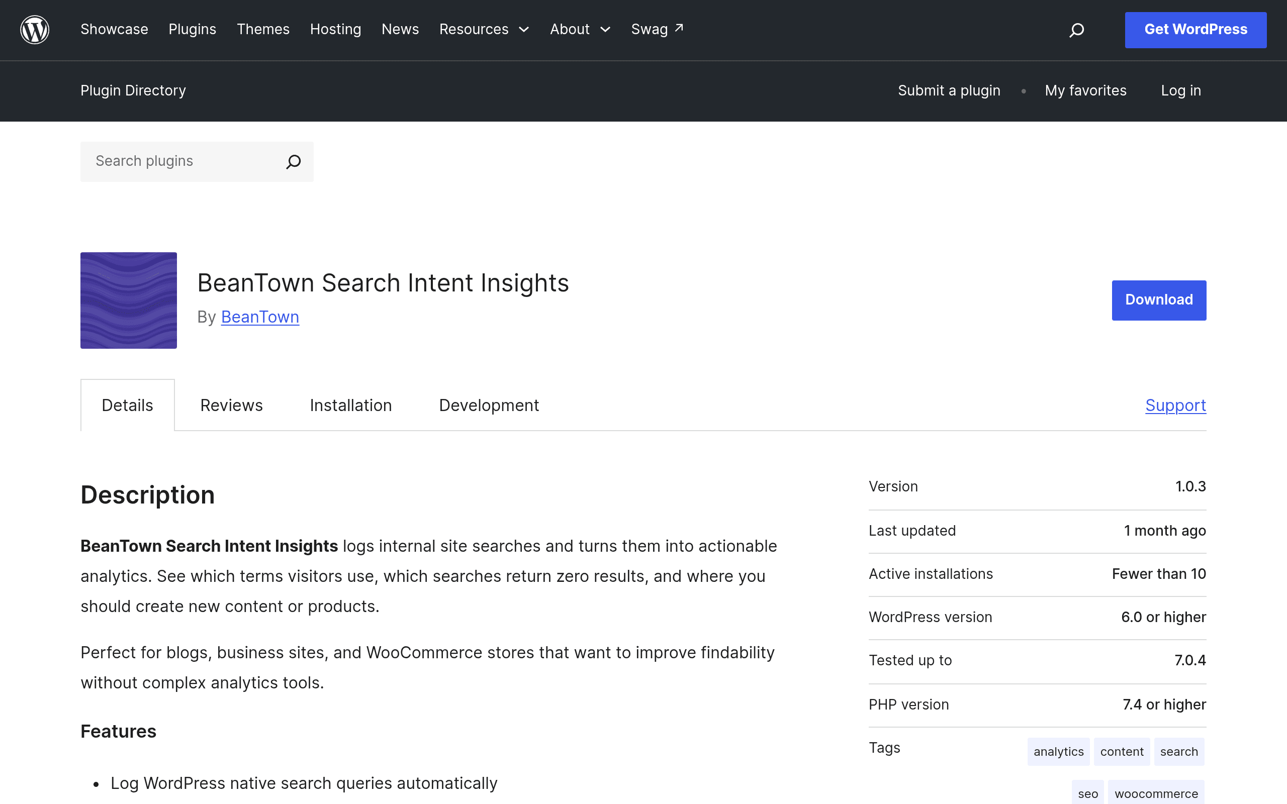Click the Plugin Directory link
Screen dimensions: 1287x804
(133, 90)
